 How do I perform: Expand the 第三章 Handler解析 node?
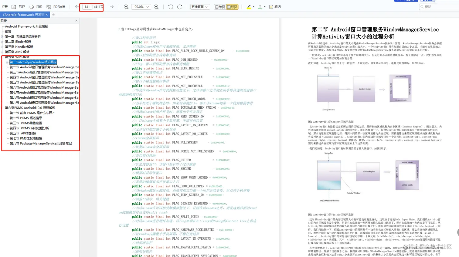point(2,47)
